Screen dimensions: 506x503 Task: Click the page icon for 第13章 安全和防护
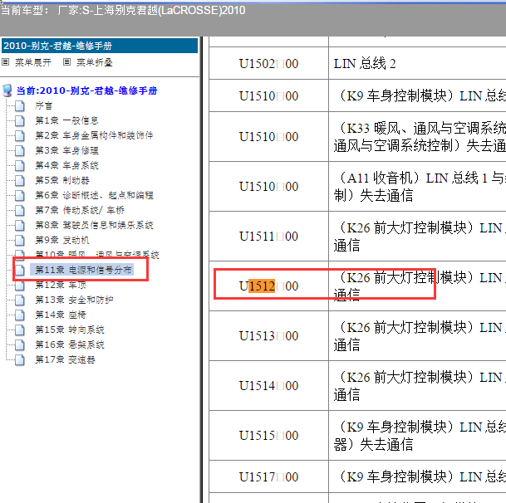coord(20,300)
